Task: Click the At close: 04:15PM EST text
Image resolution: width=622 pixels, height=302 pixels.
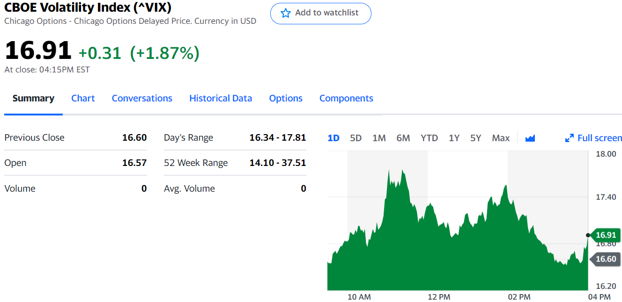Action: tap(47, 70)
